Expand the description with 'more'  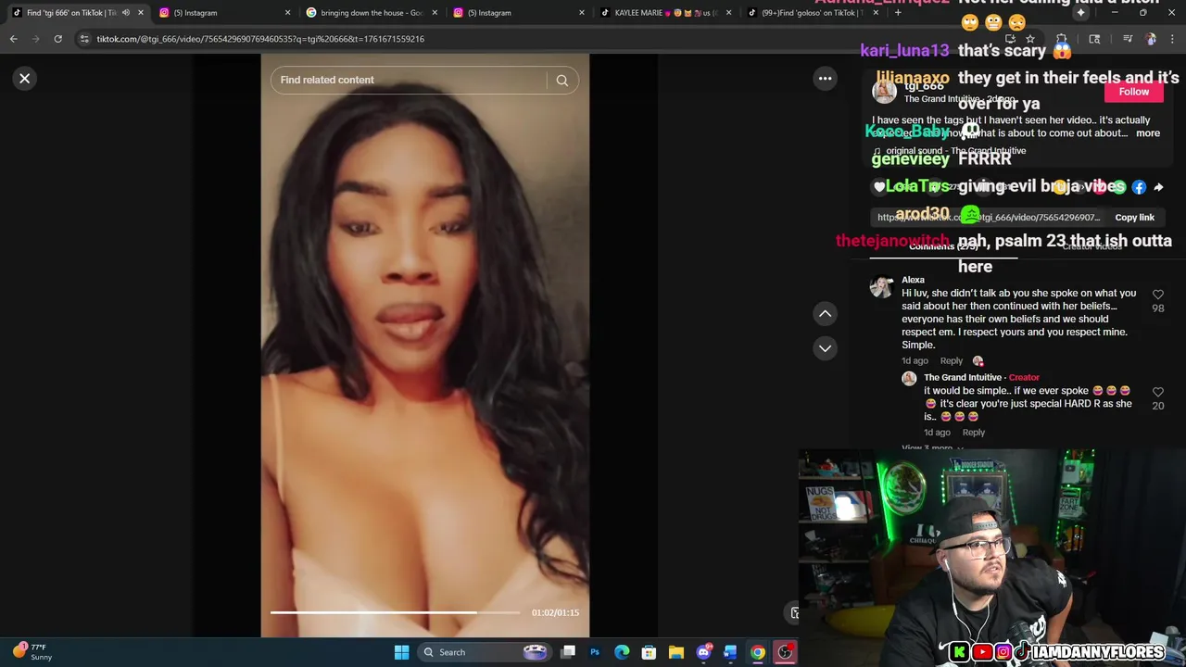1147,133
